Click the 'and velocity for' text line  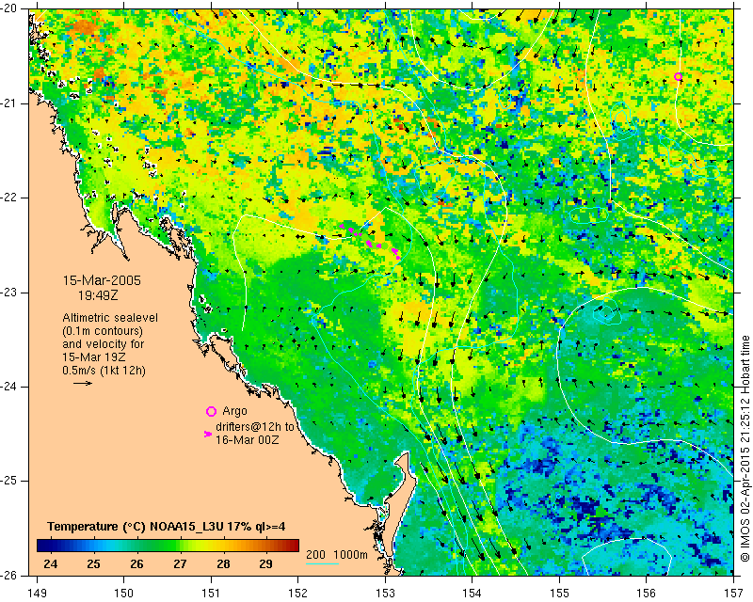click(104, 344)
